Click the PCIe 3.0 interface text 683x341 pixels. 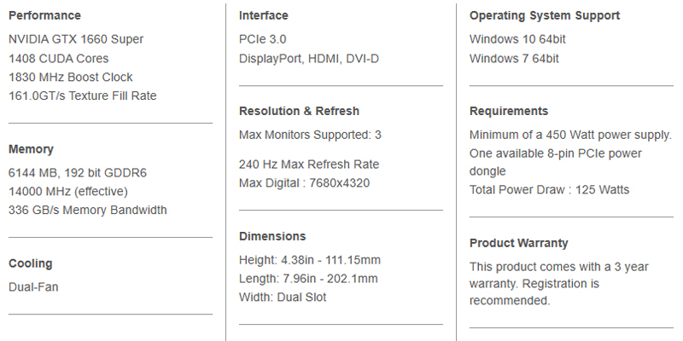point(263,39)
